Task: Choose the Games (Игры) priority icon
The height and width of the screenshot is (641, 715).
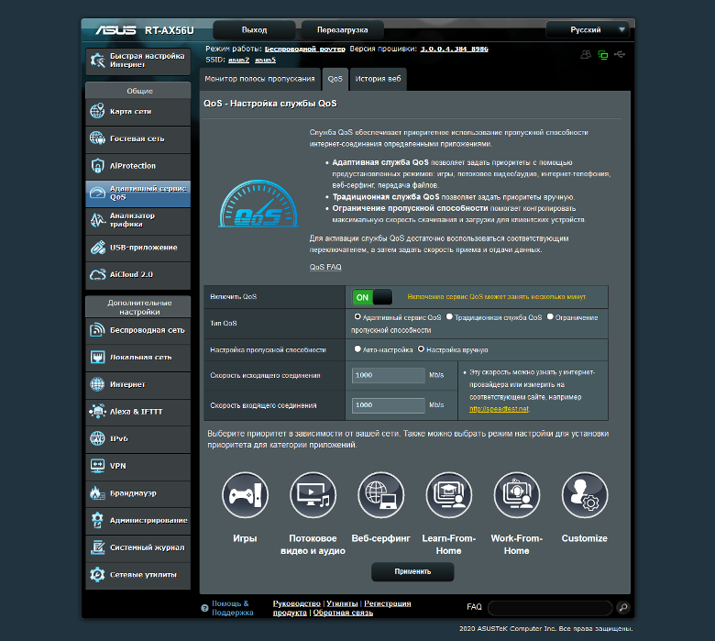Action: (245, 495)
